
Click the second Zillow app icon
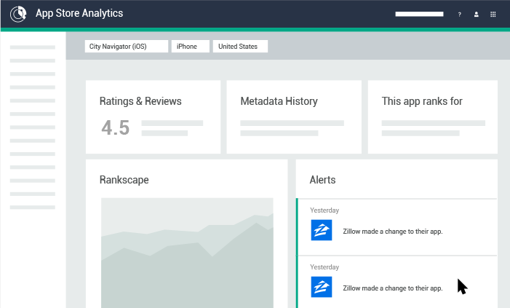click(322, 287)
